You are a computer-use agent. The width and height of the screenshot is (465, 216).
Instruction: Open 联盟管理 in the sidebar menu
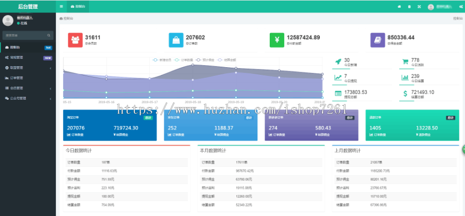[28, 68]
